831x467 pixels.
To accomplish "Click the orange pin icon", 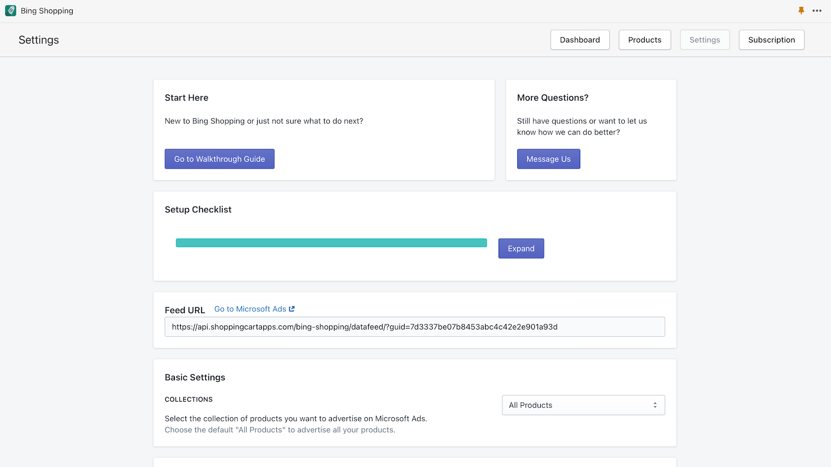I will click(x=801, y=10).
